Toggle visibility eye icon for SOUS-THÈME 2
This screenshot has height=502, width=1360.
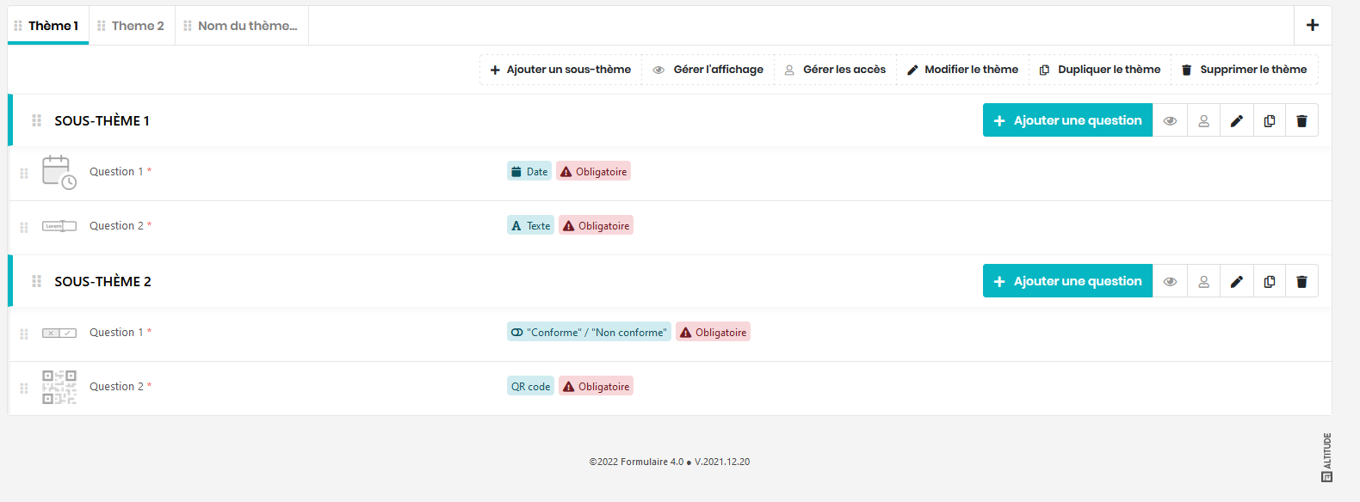(1170, 282)
